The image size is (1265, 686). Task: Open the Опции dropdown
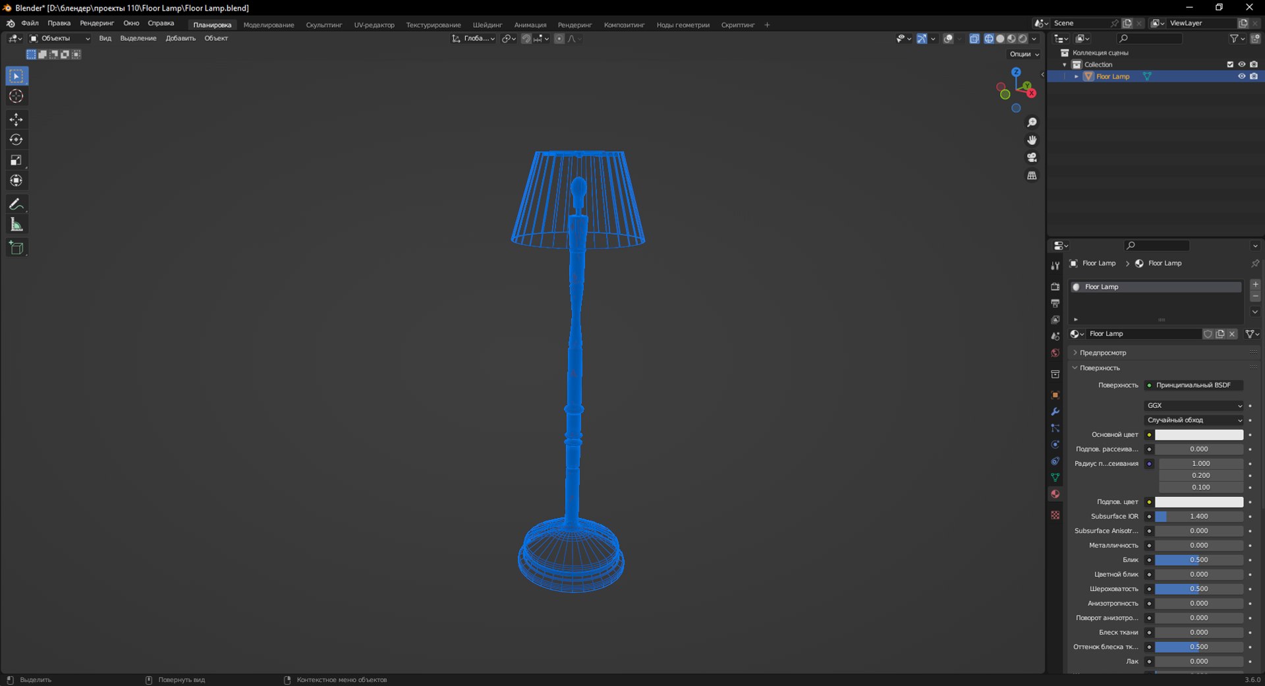[1024, 54]
